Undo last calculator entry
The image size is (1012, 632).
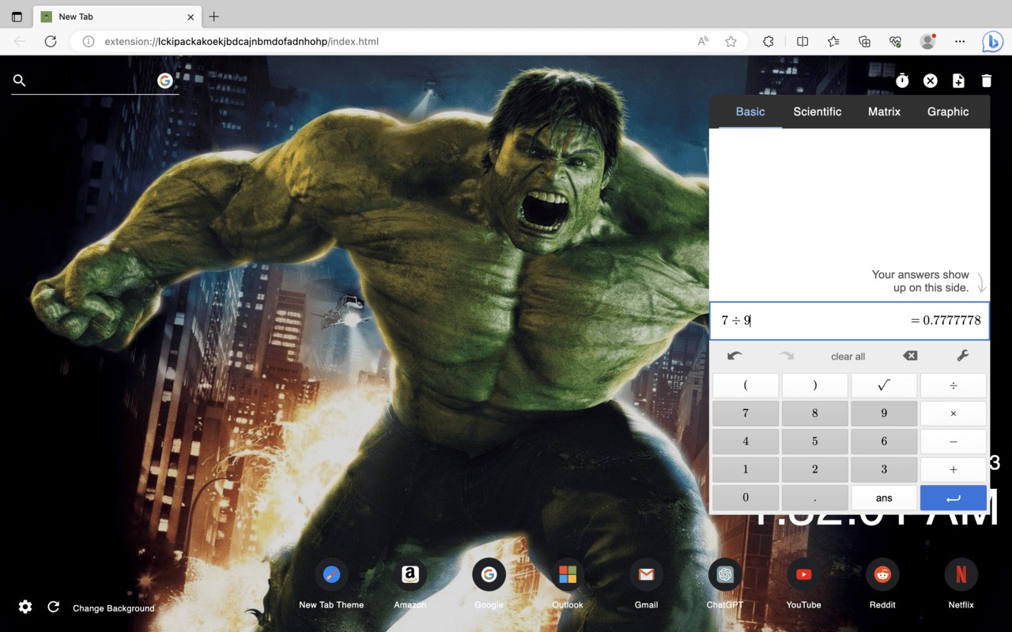(x=734, y=356)
